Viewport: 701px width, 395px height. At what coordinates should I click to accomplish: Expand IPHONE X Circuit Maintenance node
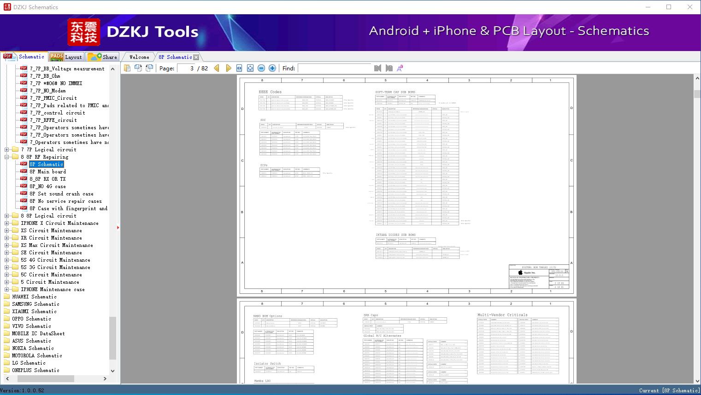[6, 223]
